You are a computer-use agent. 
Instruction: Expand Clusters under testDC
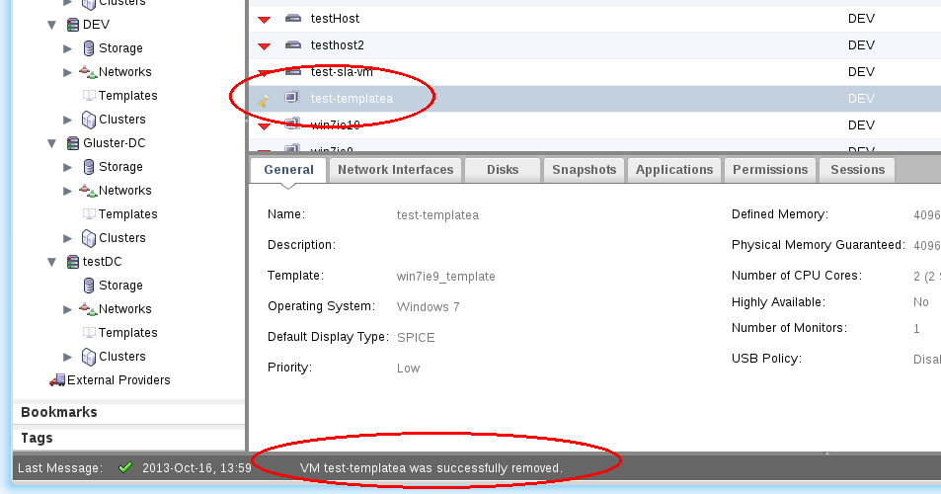tap(68, 357)
